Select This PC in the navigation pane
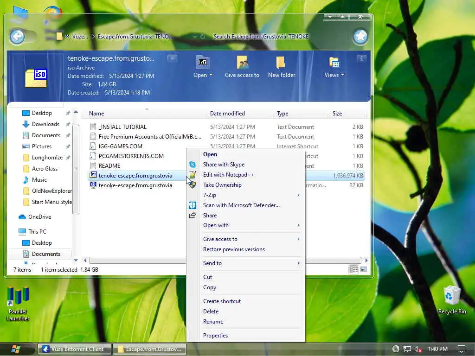 coord(37,232)
